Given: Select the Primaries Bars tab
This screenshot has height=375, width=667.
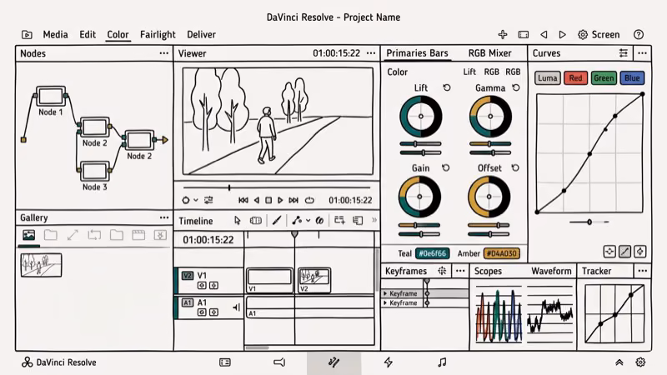Looking at the screenshot, I should click(x=417, y=53).
